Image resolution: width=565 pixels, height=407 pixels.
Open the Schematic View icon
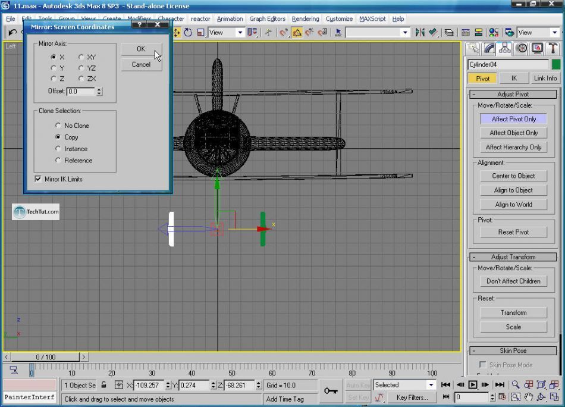479,33
